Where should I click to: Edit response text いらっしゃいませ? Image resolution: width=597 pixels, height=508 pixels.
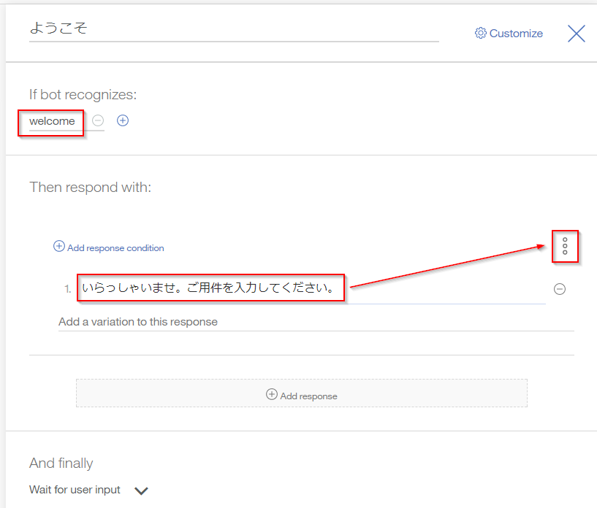pos(313,288)
